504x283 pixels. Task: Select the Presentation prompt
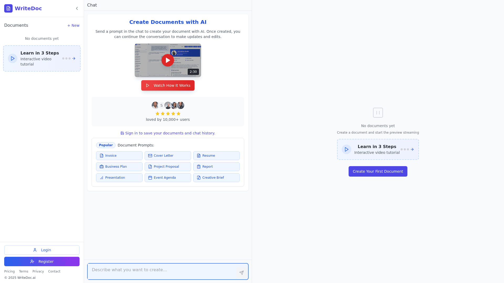click(119, 178)
